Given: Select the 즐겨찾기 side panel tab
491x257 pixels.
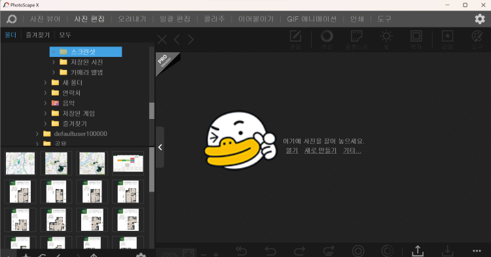Looking at the screenshot, I should [x=37, y=35].
